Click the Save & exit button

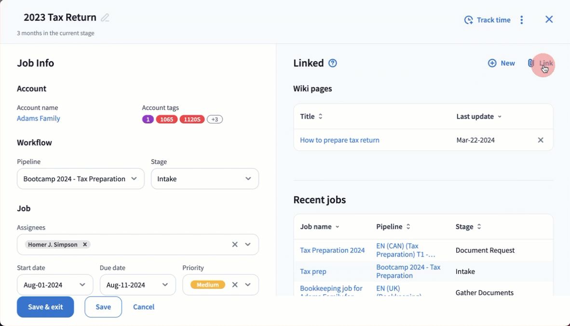pos(45,307)
